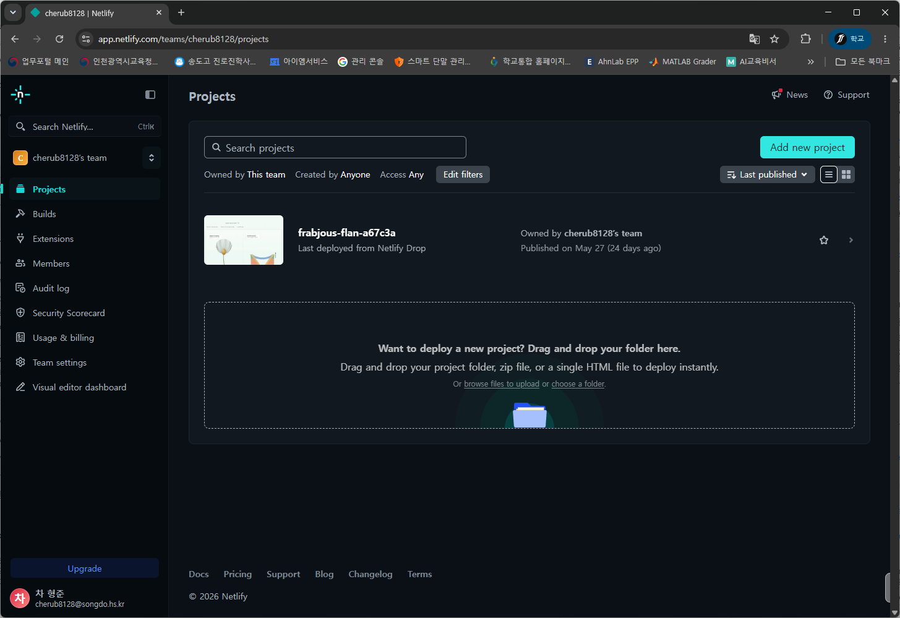The image size is (900, 618).
Task: Open Chrome three-dot menu
Action: (885, 39)
